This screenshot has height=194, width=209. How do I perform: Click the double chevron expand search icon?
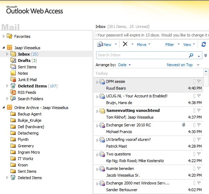pos(205,55)
